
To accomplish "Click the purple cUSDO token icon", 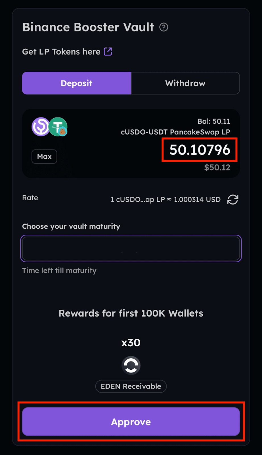I will [41, 127].
